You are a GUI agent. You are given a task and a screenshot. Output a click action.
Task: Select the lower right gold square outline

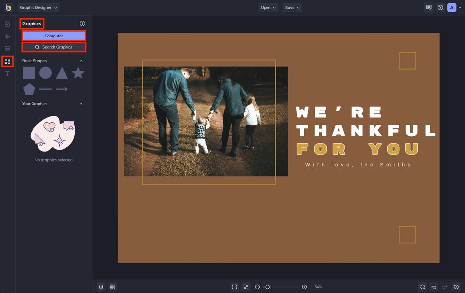(x=407, y=235)
